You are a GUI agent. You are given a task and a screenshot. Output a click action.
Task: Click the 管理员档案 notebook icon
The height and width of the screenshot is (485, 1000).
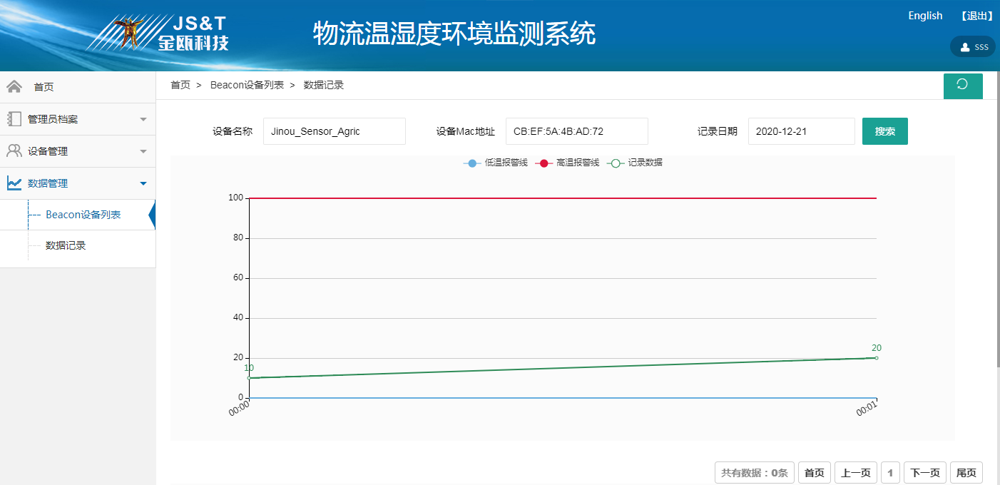(x=14, y=119)
